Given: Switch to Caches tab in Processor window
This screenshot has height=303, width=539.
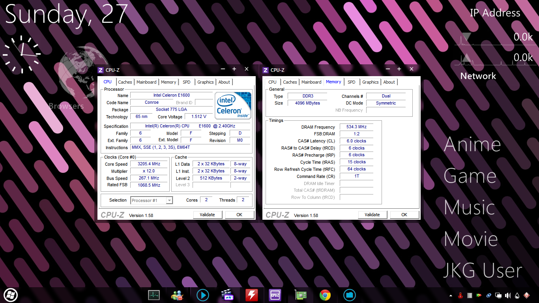Looking at the screenshot, I should point(125,82).
